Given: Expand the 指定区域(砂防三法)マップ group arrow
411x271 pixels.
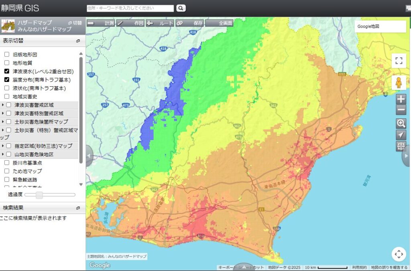Looking at the screenshot, I should pos(3,146).
